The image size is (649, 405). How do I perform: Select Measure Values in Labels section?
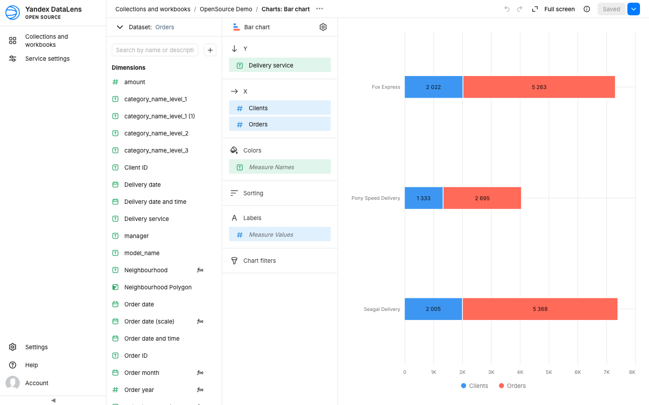280,234
